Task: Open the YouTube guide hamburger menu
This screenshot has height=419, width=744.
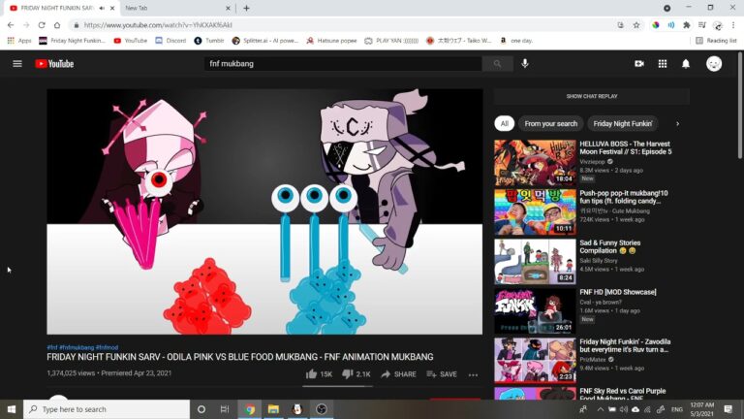Action: click(x=17, y=64)
